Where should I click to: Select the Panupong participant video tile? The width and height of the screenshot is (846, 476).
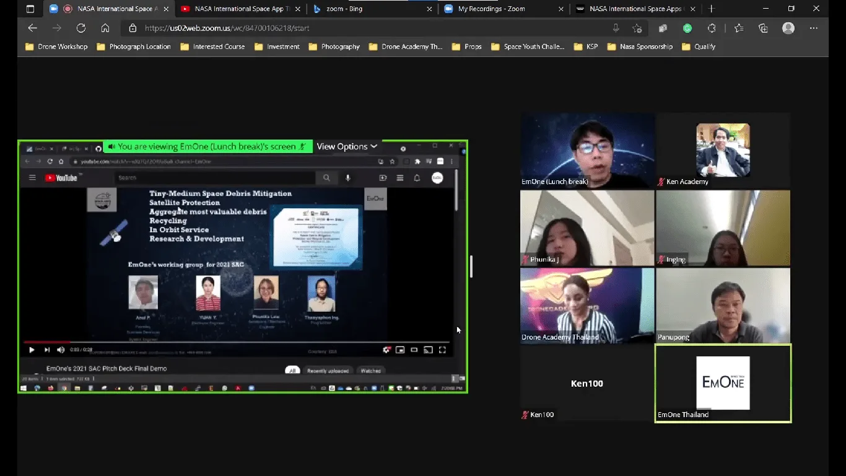pos(723,306)
